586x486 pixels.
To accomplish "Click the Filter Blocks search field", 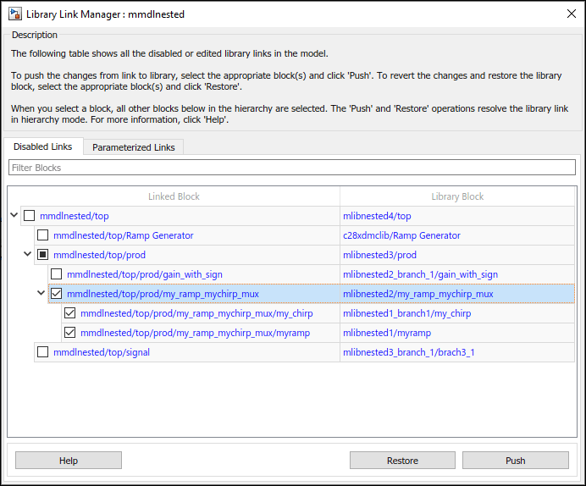I will point(292,168).
